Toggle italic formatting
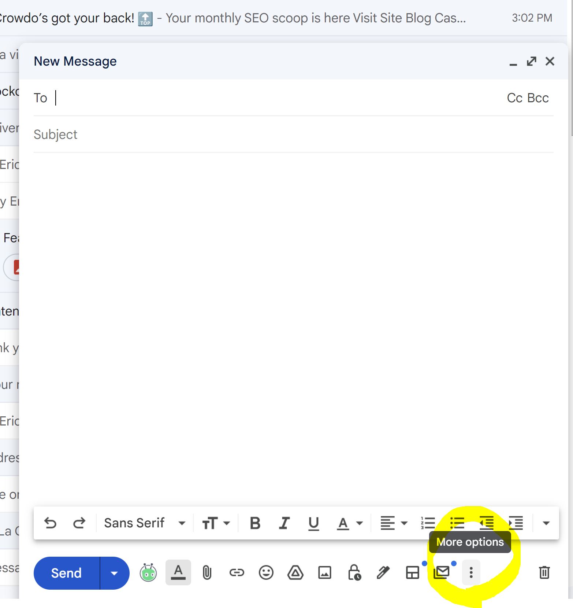This screenshot has width=573, height=608. coord(284,523)
